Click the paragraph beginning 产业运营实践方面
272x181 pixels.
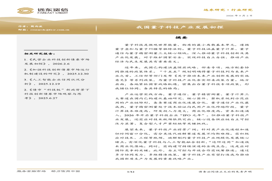(182, 109)
